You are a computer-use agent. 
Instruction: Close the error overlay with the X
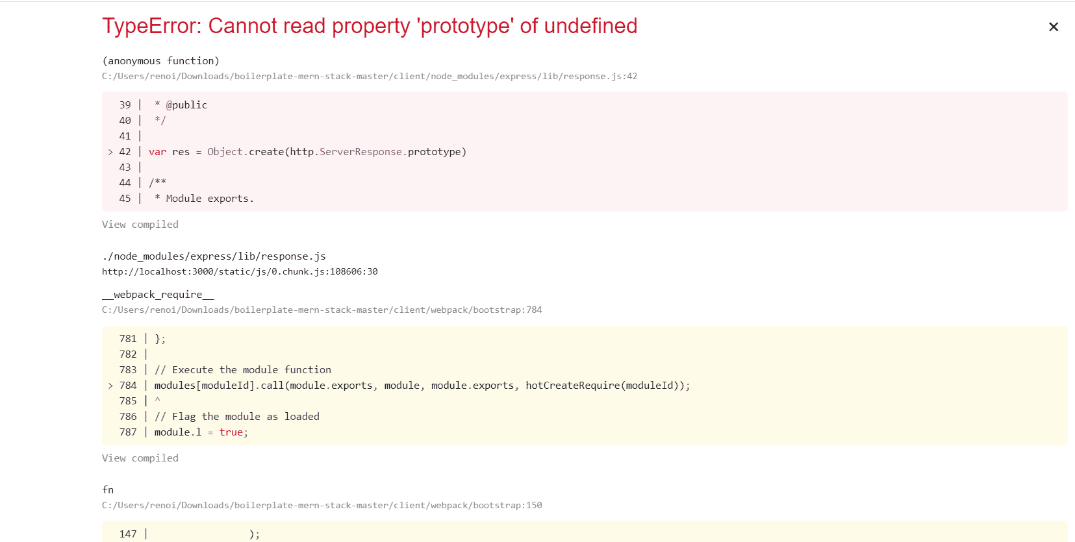(x=1053, y=27)
